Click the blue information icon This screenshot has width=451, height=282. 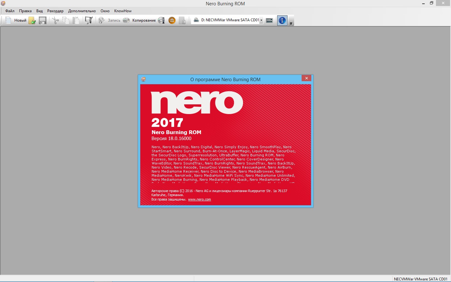point(282,20)
